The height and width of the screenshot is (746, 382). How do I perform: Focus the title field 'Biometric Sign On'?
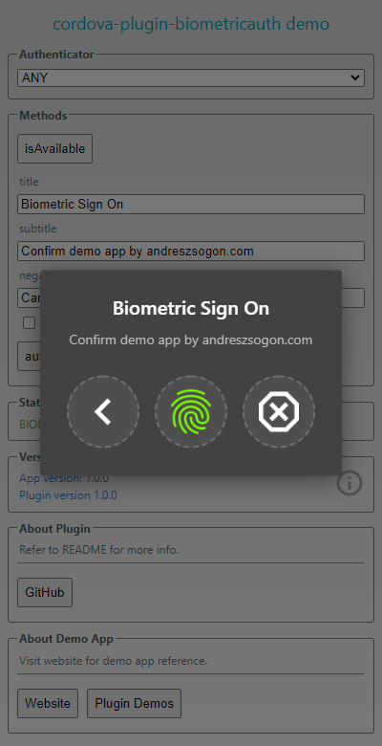[x=191, y=204]
